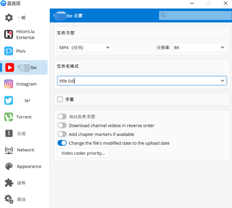232x208 pixels.
Task: Click the red video play icon
Action: coord(10,67)
